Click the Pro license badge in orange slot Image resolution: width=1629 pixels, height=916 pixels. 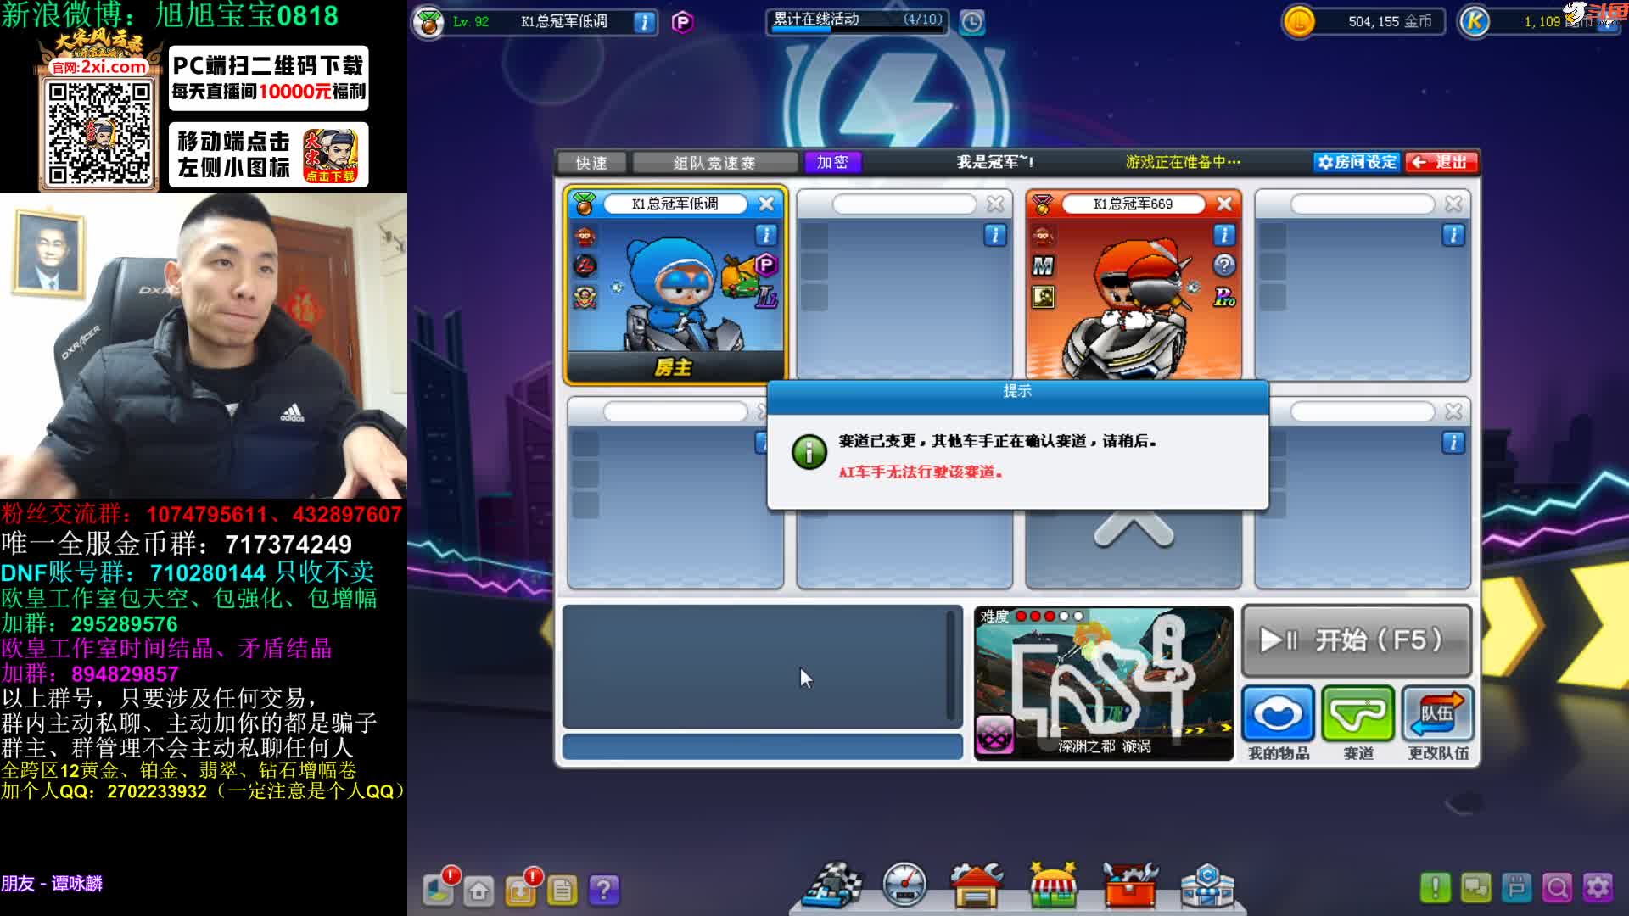click(x=1224, y=297)
